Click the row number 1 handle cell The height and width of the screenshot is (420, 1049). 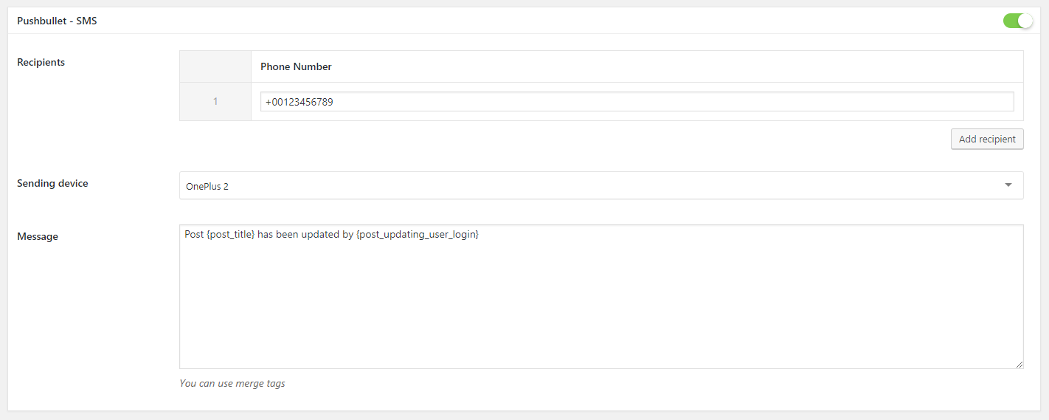coord(215,102)
